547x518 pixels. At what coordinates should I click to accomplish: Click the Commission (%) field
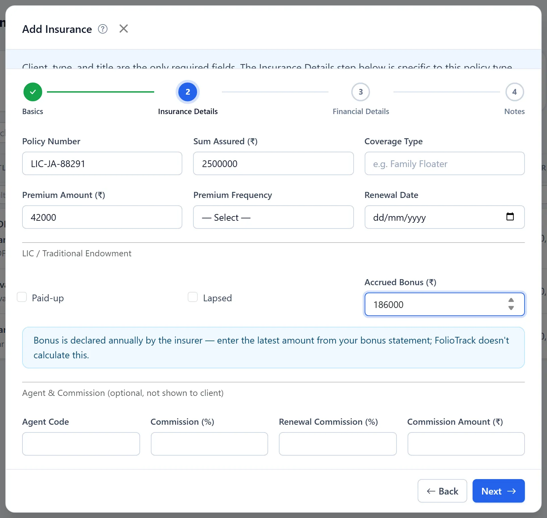pos(209,444)
